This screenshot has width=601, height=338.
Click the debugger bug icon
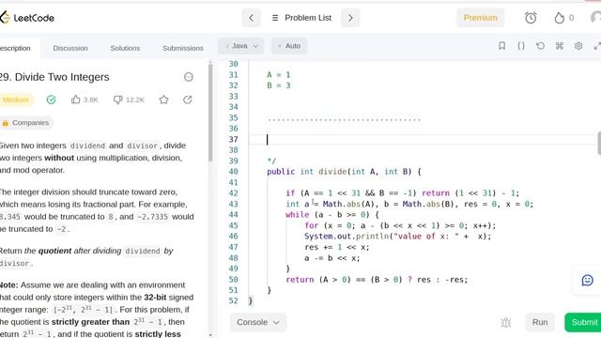pos(505,322)
